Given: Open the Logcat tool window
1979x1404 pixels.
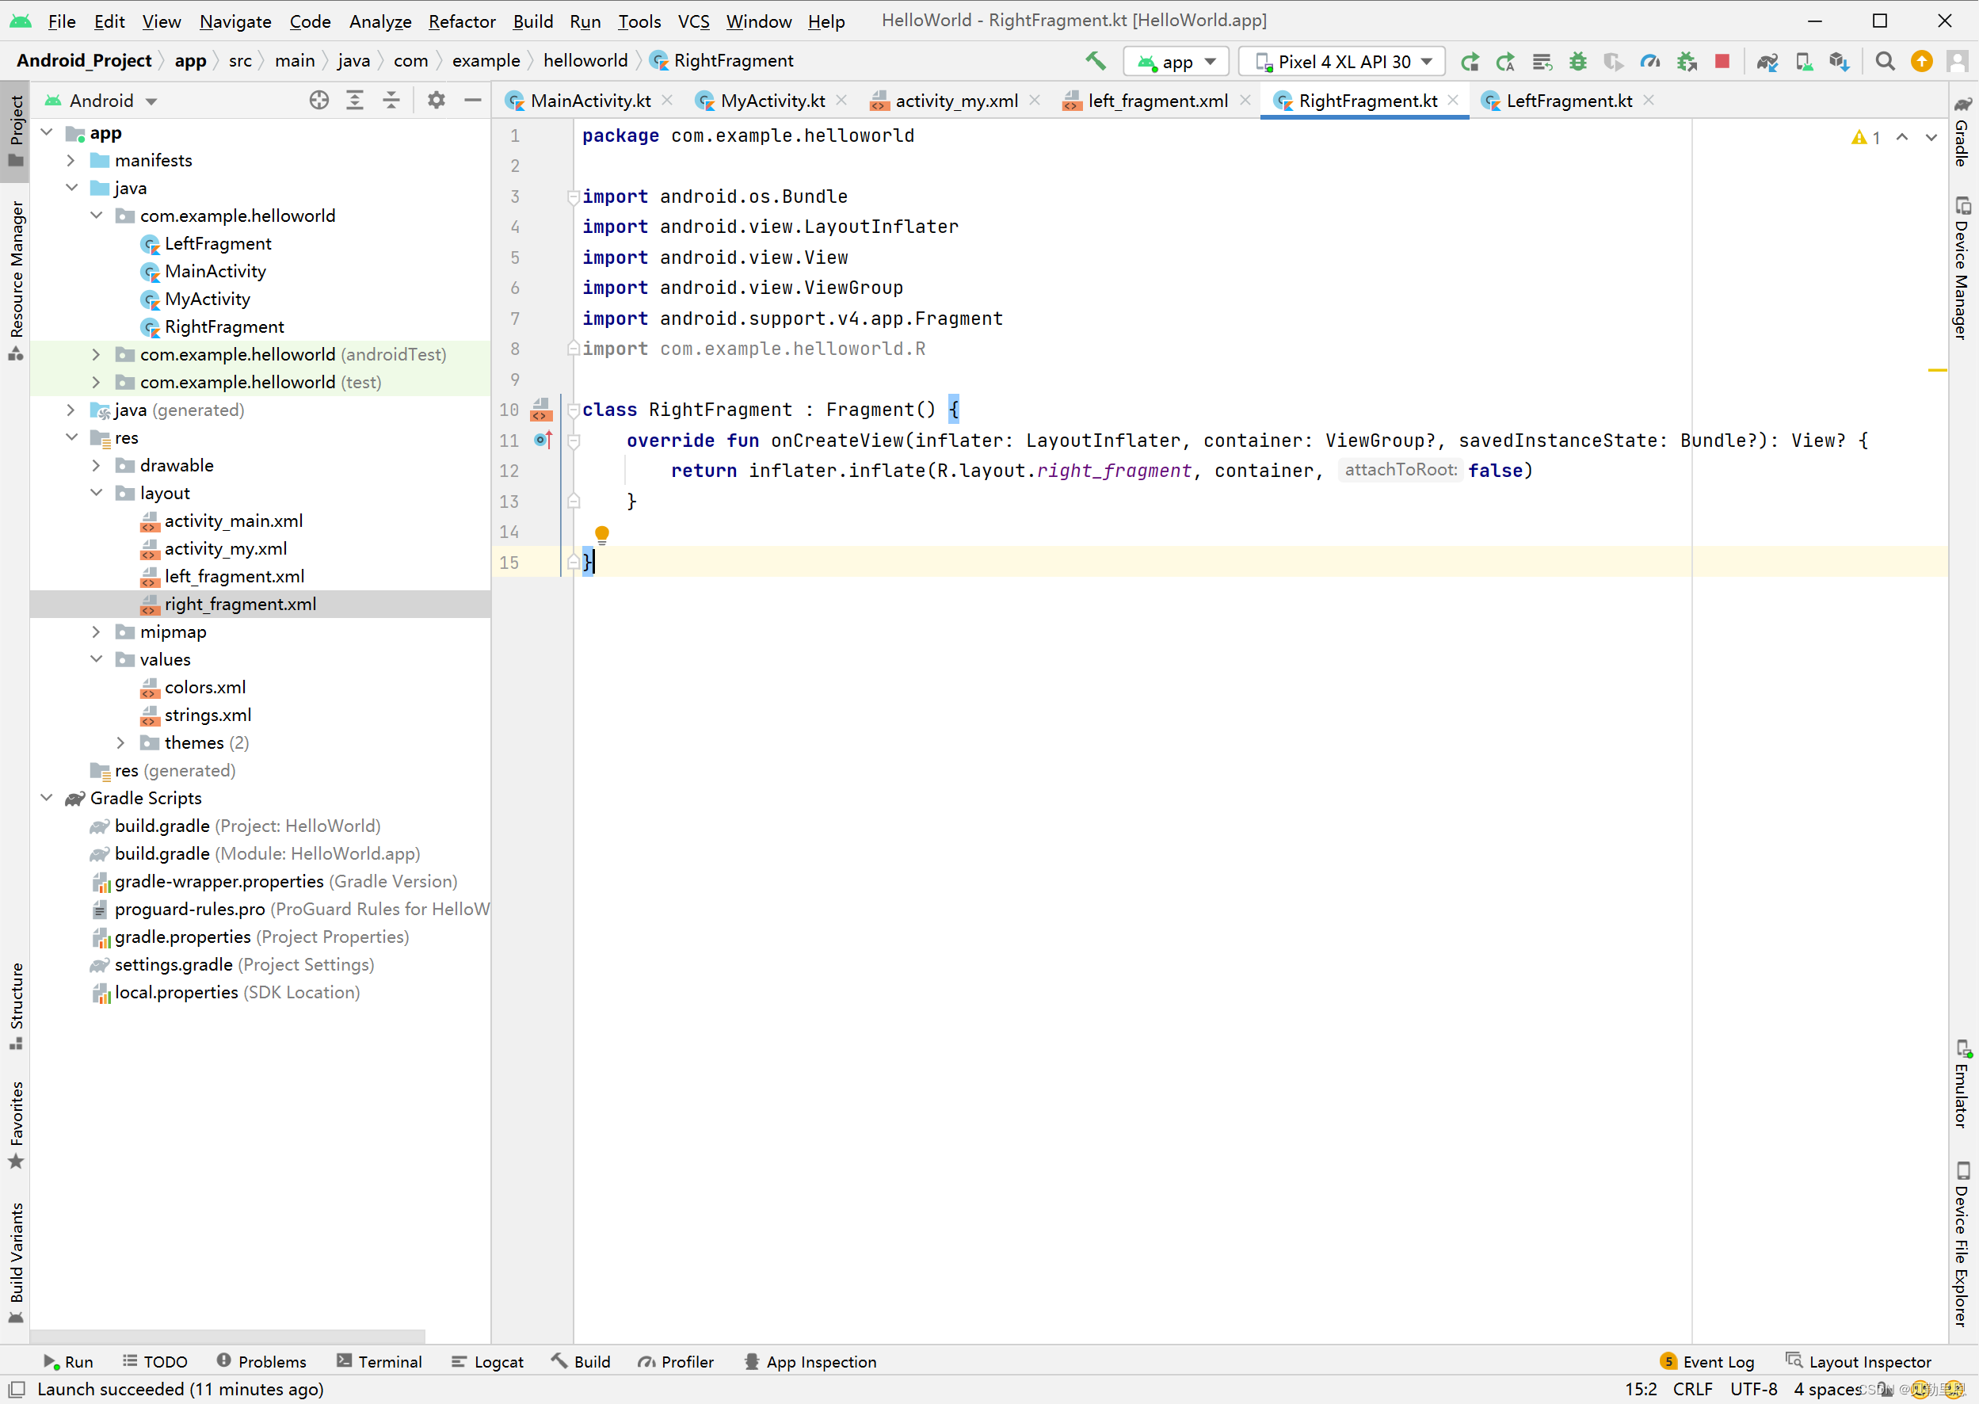Looking at the screenshot, I should pyautogui.click(x=488, y=1362).
